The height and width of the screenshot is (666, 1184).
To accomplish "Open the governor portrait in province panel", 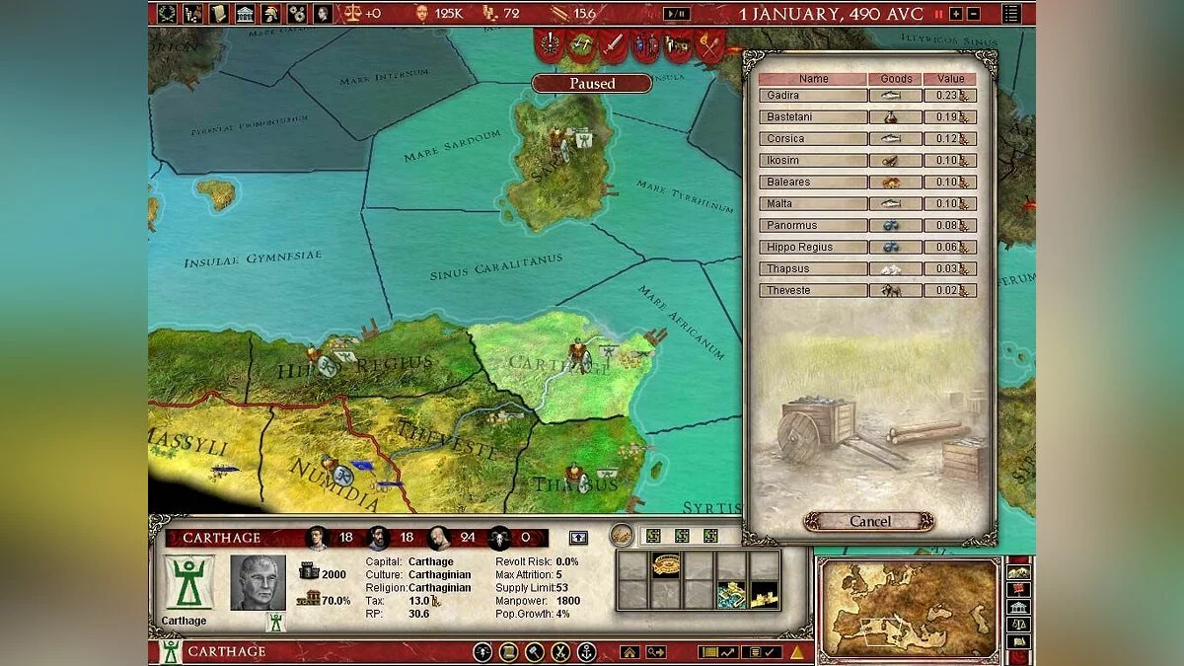I will [x=258, y=582].
